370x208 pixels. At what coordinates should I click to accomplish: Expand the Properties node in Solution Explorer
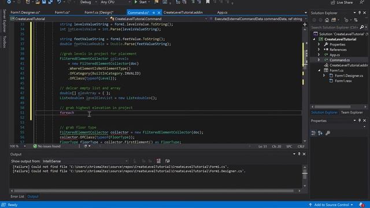[x=319, y=44]
